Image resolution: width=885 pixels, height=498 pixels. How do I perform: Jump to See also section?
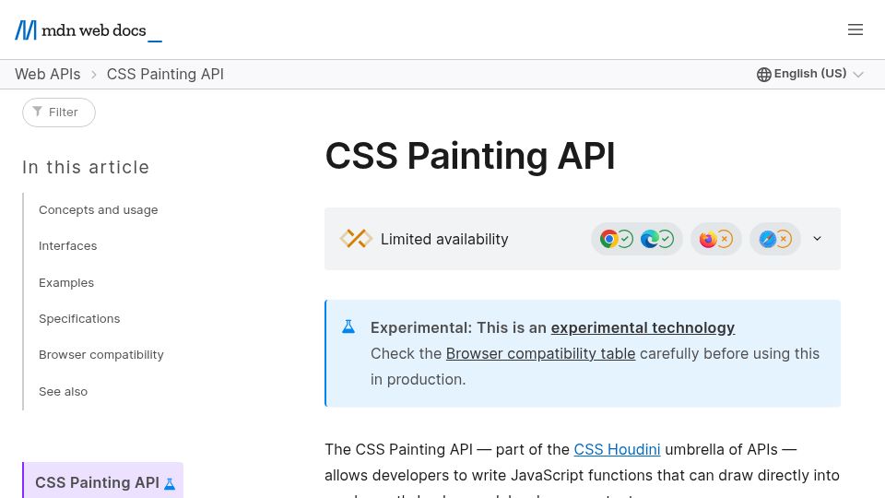(x=63, y=391)
